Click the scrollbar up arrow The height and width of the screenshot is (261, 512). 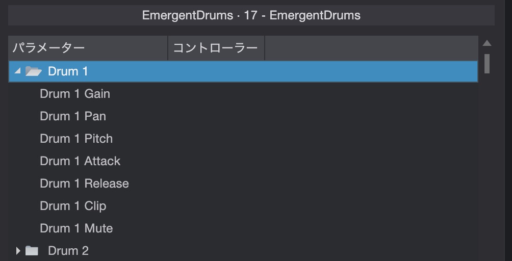[x=487, y=43]
